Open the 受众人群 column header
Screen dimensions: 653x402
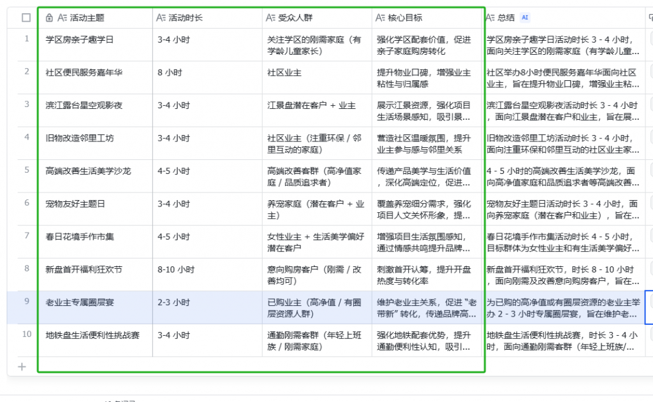(x=317, y=17)
